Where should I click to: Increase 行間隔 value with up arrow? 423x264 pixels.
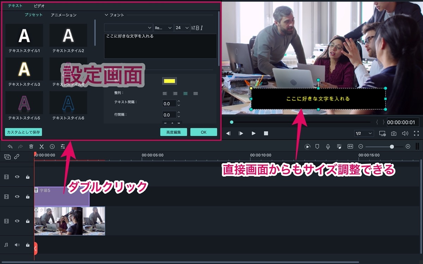click(179, 113)
